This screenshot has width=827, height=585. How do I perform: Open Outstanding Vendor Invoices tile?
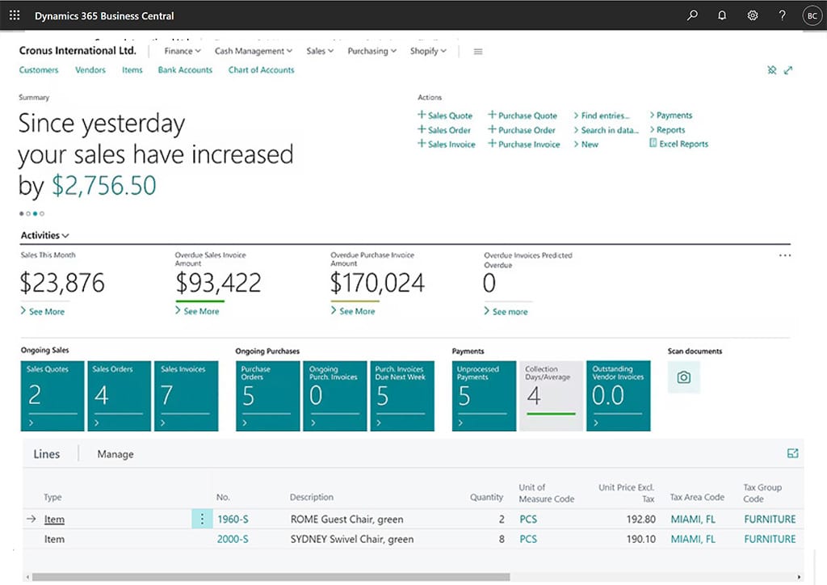[x=618, y=396]
